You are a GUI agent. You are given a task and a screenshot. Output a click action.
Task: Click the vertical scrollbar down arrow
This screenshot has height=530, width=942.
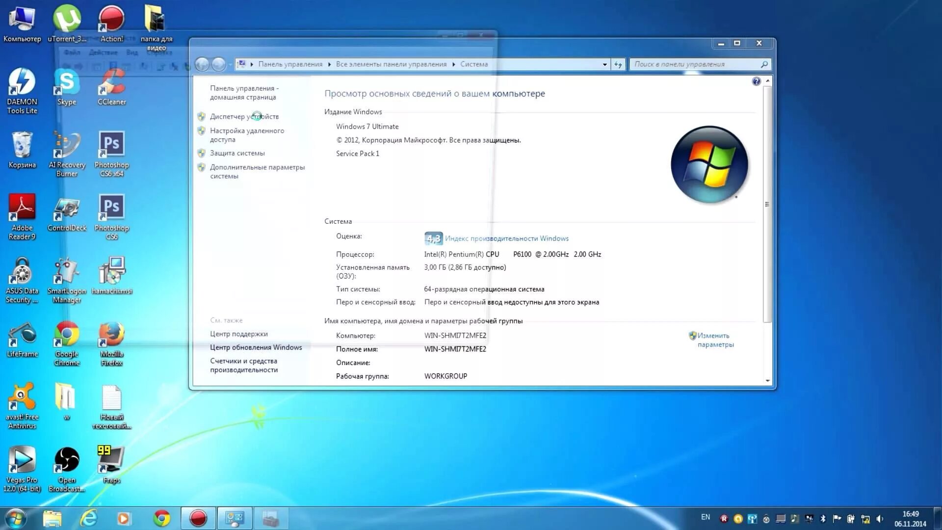(767, 381)
